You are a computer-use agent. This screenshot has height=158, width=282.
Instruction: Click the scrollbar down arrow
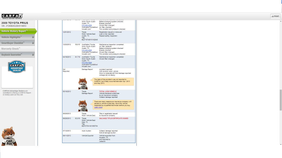coord(281,144)
